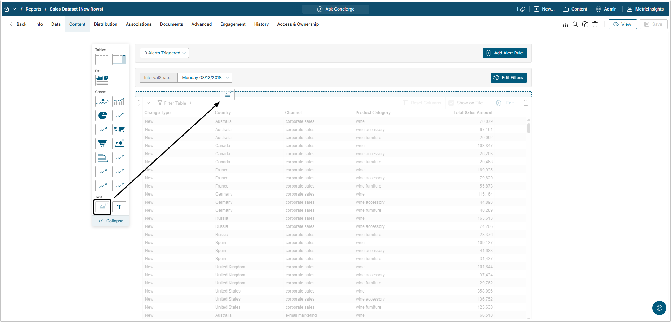This screenshot has width=671, height=322.
Task: Click the Edit Filters button
Action: pos(509,78)
